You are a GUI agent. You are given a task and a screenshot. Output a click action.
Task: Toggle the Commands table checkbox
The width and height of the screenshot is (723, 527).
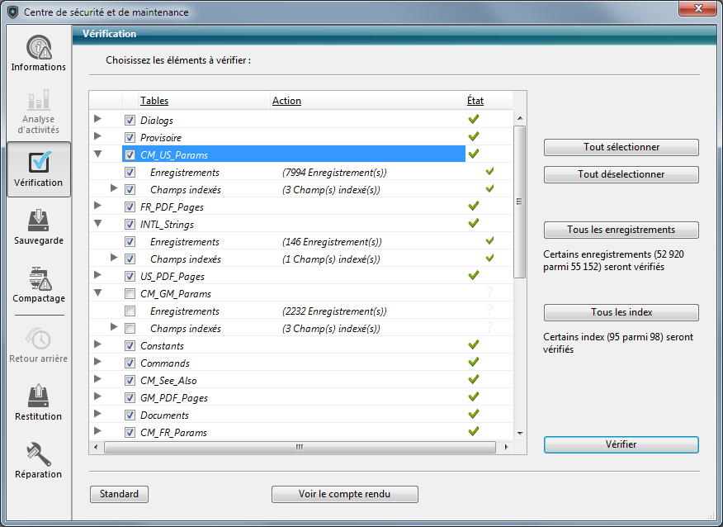(130, 363)
